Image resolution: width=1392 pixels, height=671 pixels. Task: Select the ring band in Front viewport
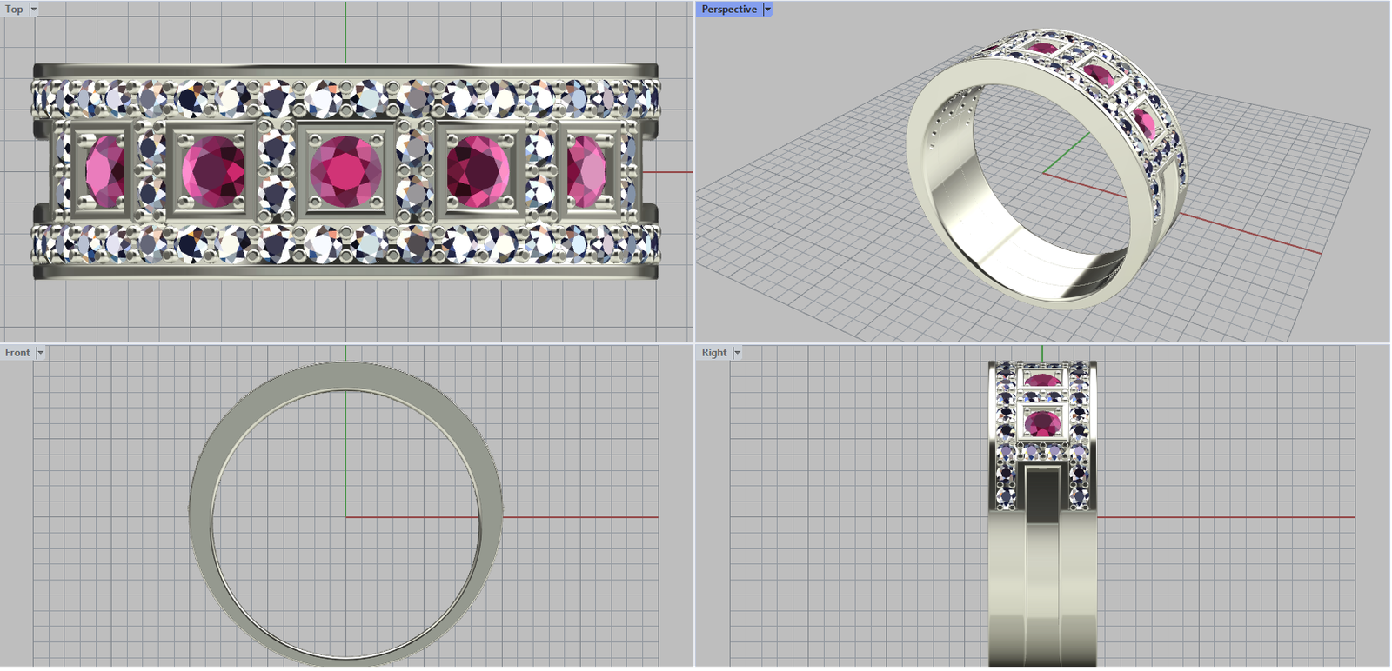pyautogui.click(x=200, y=513)
